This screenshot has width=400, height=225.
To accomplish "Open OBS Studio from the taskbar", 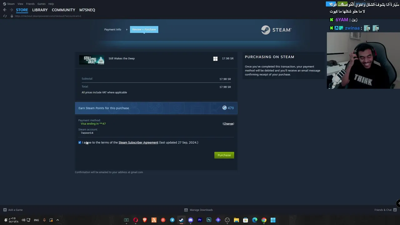I will tap(227, 220).
